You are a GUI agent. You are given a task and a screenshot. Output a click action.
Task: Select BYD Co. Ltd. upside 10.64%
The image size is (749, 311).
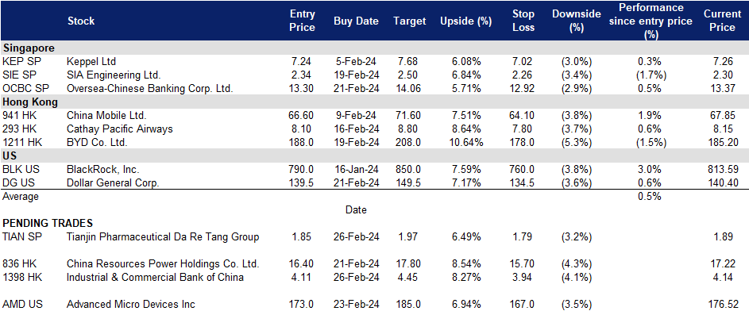tap(465, 142)
